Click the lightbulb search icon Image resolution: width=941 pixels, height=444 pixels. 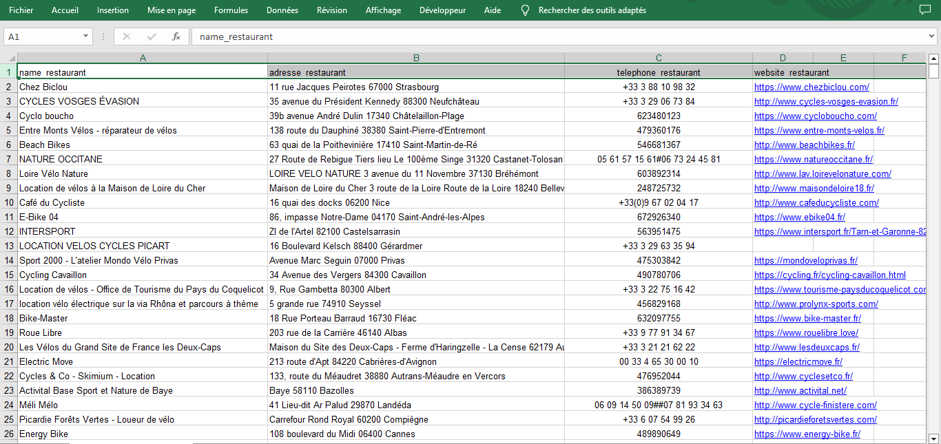tap(526, 10)
